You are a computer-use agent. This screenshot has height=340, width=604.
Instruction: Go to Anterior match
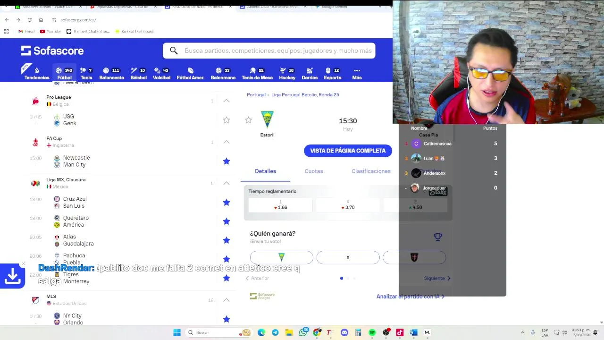click(x=257, y=278)
